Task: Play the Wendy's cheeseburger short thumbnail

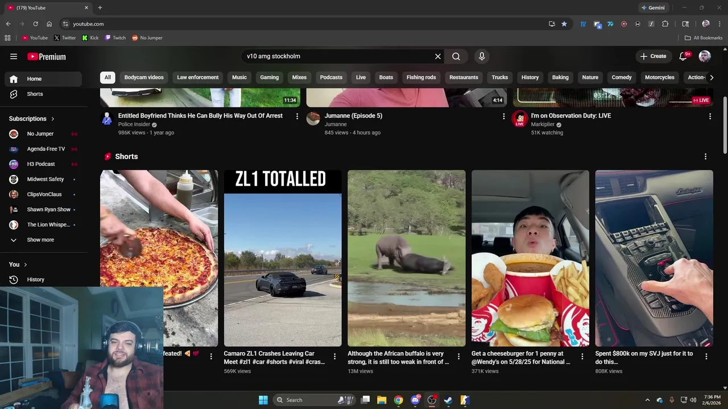Action: 530,258
